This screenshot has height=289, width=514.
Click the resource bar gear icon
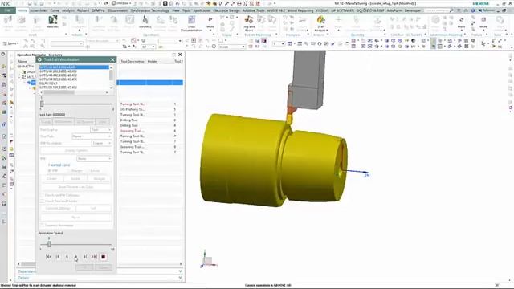[3, 54]
